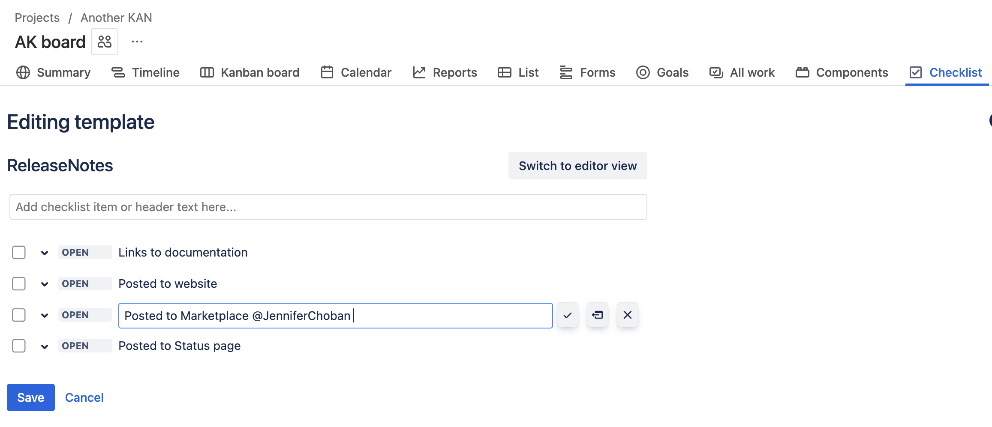Toggle the Posted to Status page checkbox

coord(19,346)
